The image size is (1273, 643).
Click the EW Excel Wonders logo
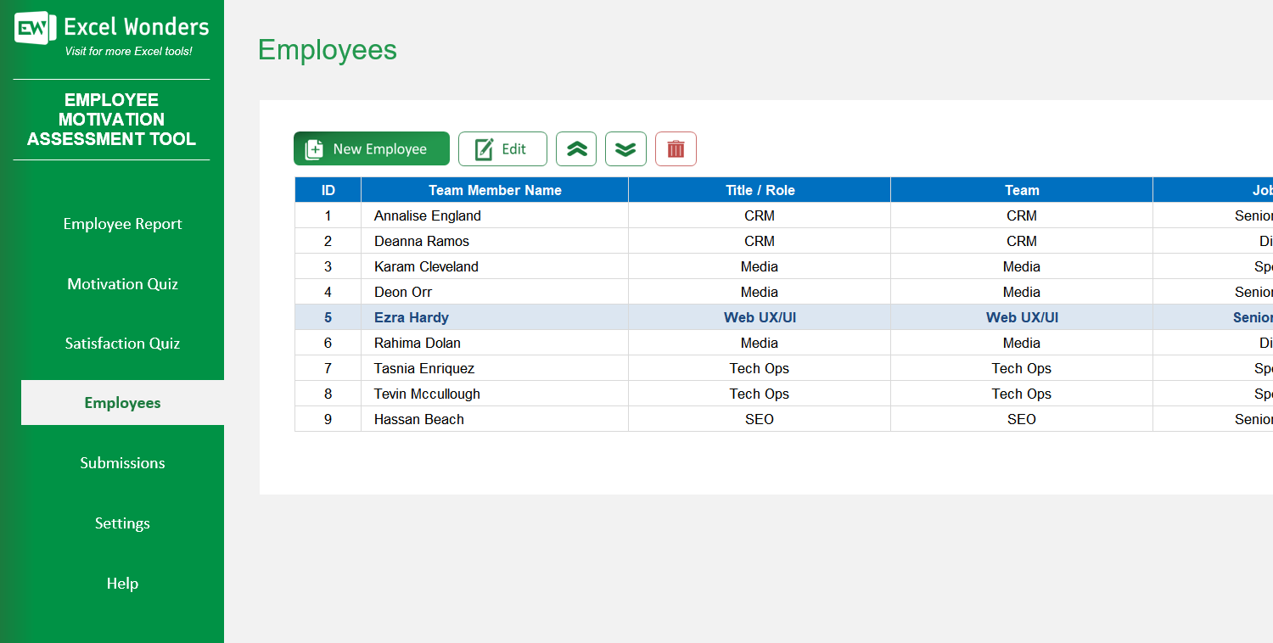pyautogui.click(x=31, y=26)
